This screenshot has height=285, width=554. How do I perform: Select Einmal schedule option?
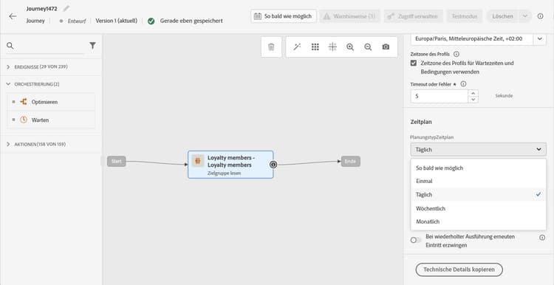click(479, 181)
